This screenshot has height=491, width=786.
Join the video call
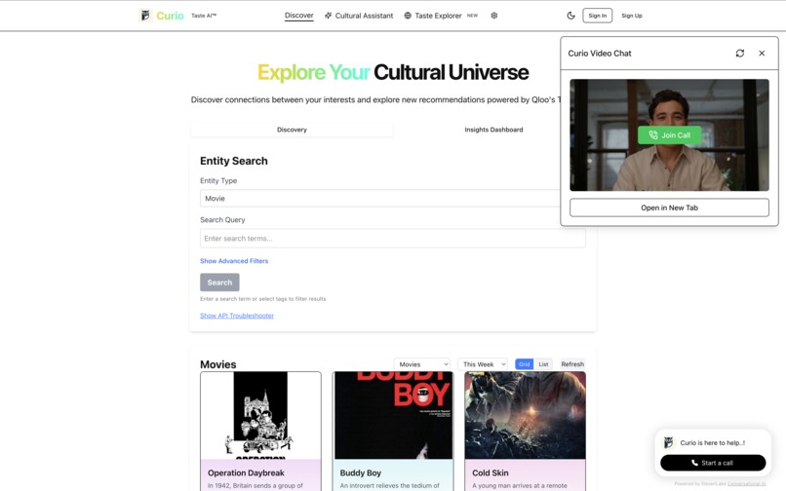click(x=669, y=135)
